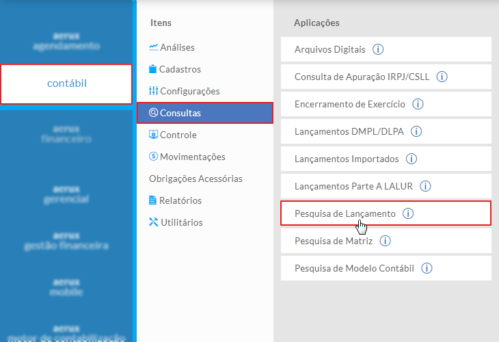
Task: Click info icon beside Lançamentos Importados
Action: tap(412, 159)
